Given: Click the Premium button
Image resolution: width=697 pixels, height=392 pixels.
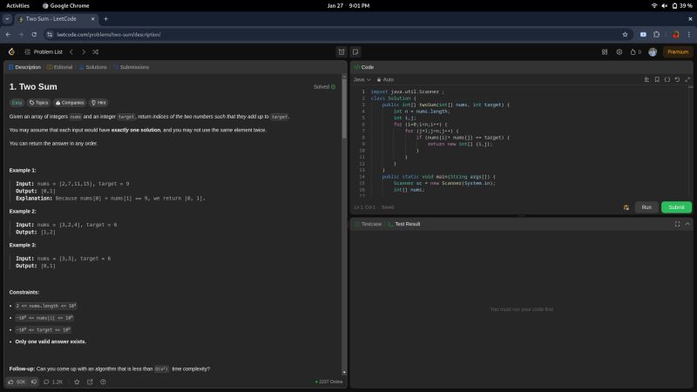Looking at the screenshot, I should pyautogui.click(x=678, y=52).
